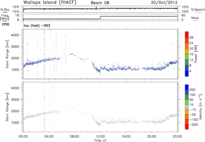Image resolution: width=205 pixels, height=142 pixels.
Task: Click the frequency step-up at 12:00 UT
Action: (100, 17)
